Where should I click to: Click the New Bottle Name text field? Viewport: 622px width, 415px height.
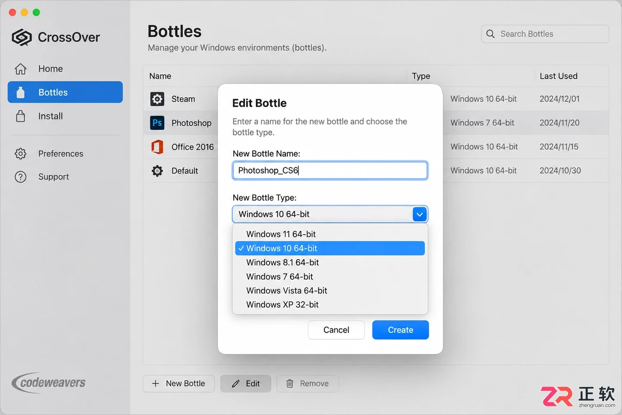click(x=330, y=170)
